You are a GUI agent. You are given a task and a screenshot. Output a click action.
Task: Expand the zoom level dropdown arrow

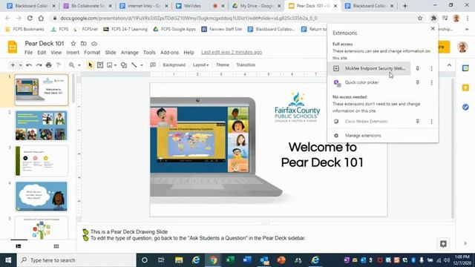point(79,65)
